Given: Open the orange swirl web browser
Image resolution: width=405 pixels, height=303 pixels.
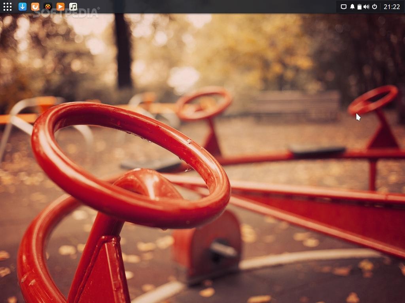Looking at the screenshot, I should [35, 7].
